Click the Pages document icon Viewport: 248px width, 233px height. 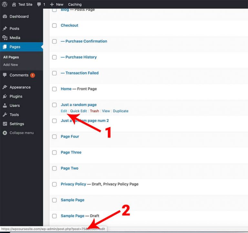pyautogui.click(x=5, y=47)
